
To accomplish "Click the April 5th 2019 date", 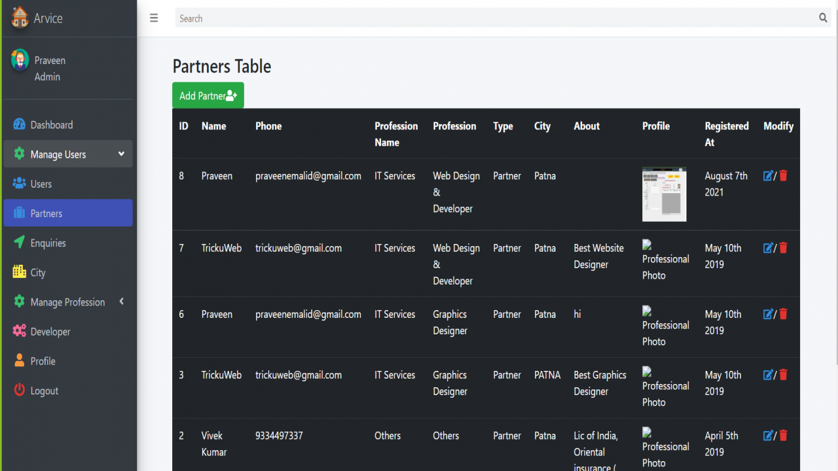I will pyautogui.click(x=721, y=444).
